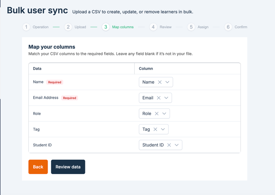Clear the Tag column selection

click(x=155, y=129)
